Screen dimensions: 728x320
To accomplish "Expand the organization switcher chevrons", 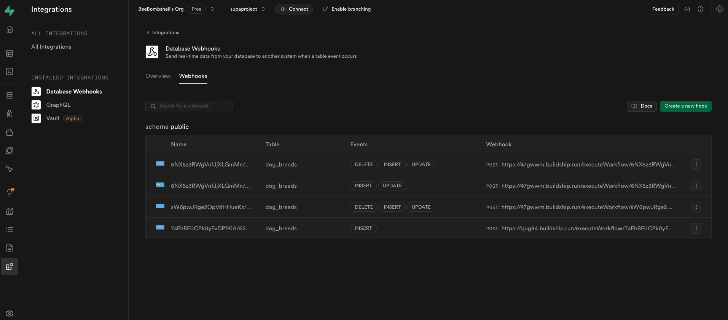I will 212,9.
